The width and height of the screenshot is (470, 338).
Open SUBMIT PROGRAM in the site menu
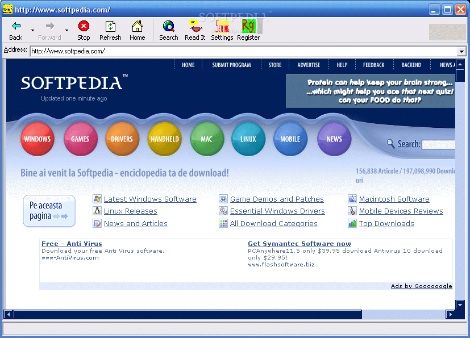point(231,65)
